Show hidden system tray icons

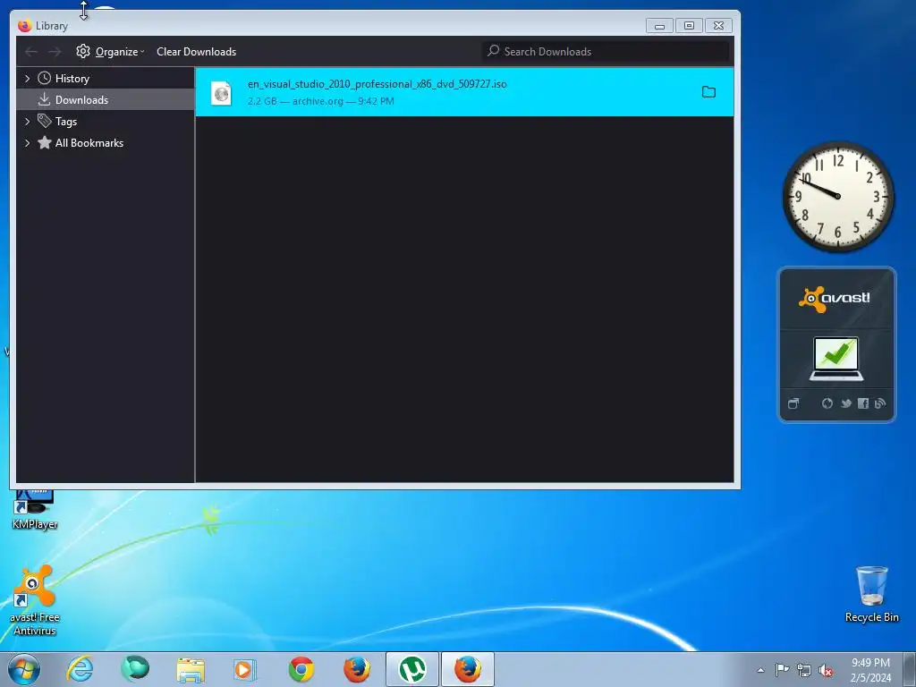tap(760, 670)
